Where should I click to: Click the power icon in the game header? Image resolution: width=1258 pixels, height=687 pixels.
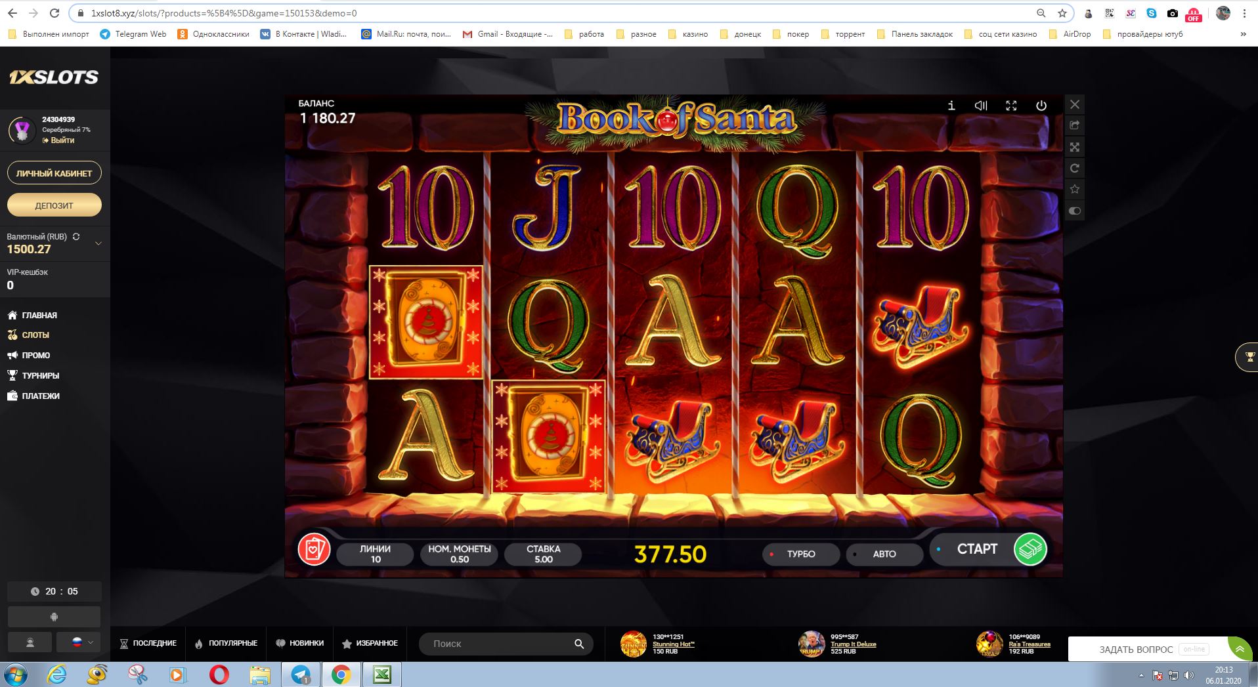1041,105
